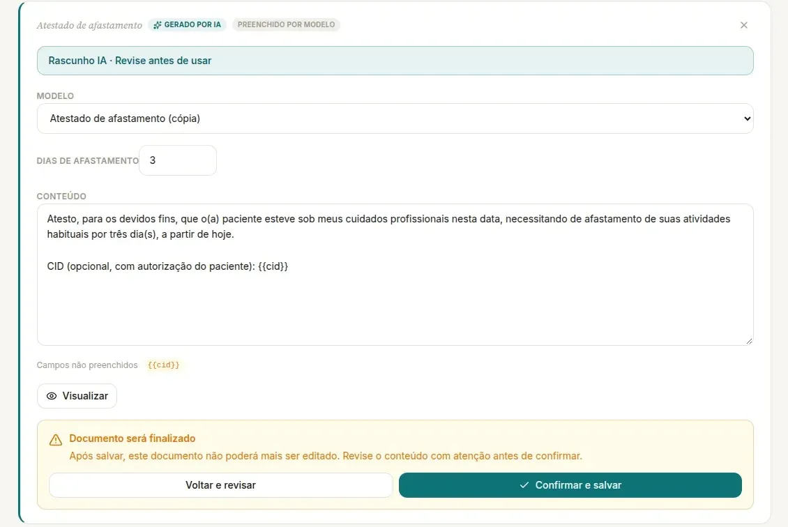The width and height of the screenshot is (788, 527).
Task: Click the warning triangle icon
Action: pos(56,440)
